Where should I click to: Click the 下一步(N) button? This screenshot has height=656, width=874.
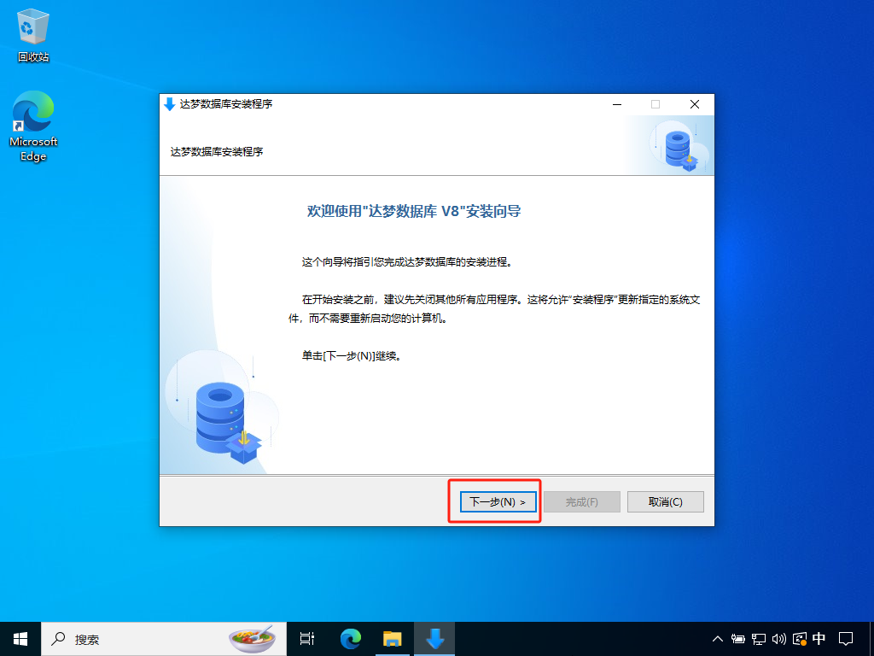pos(498,501)
